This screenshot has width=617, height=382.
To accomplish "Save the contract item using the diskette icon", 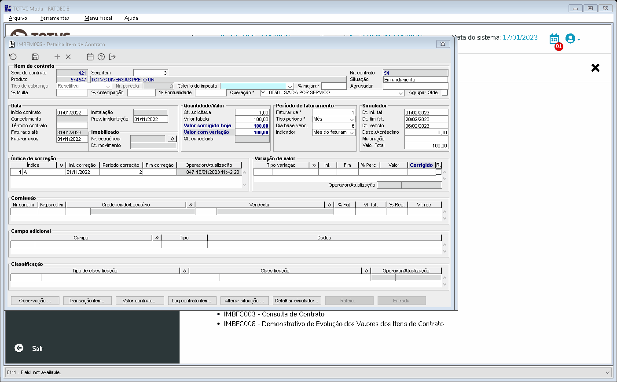I will point(35,57).
